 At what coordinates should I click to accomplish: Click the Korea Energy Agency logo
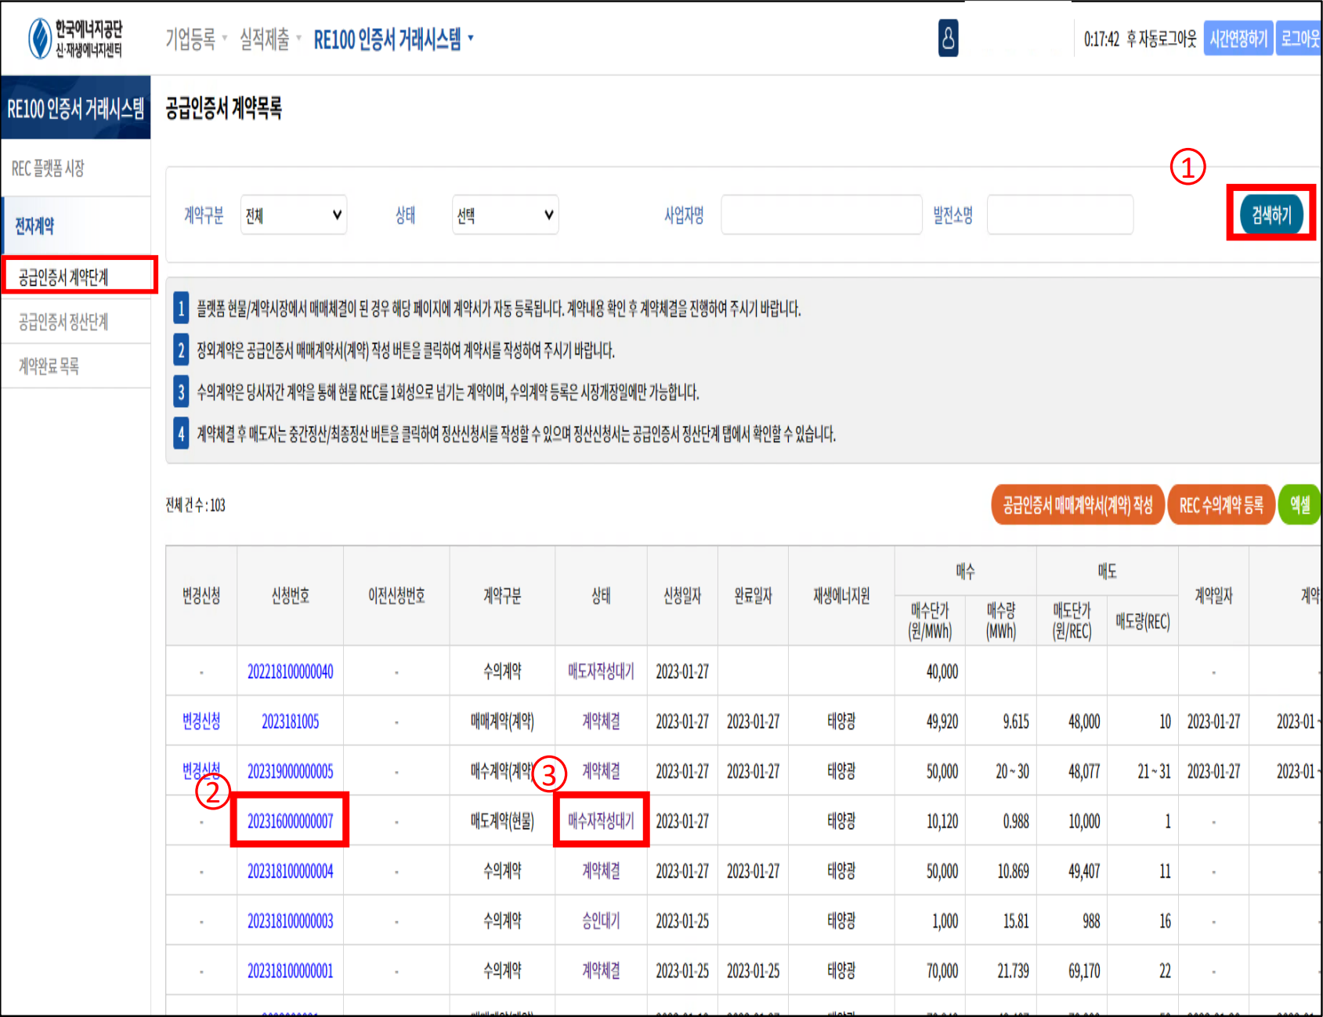pyautogui.click(x=75, y=38)
